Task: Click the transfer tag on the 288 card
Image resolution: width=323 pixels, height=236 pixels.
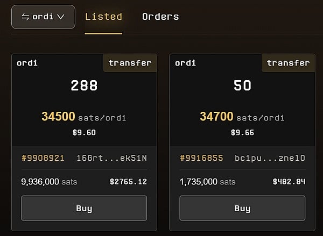Action: 130,63
